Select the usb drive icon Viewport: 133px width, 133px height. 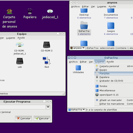(x=20, y=61)
